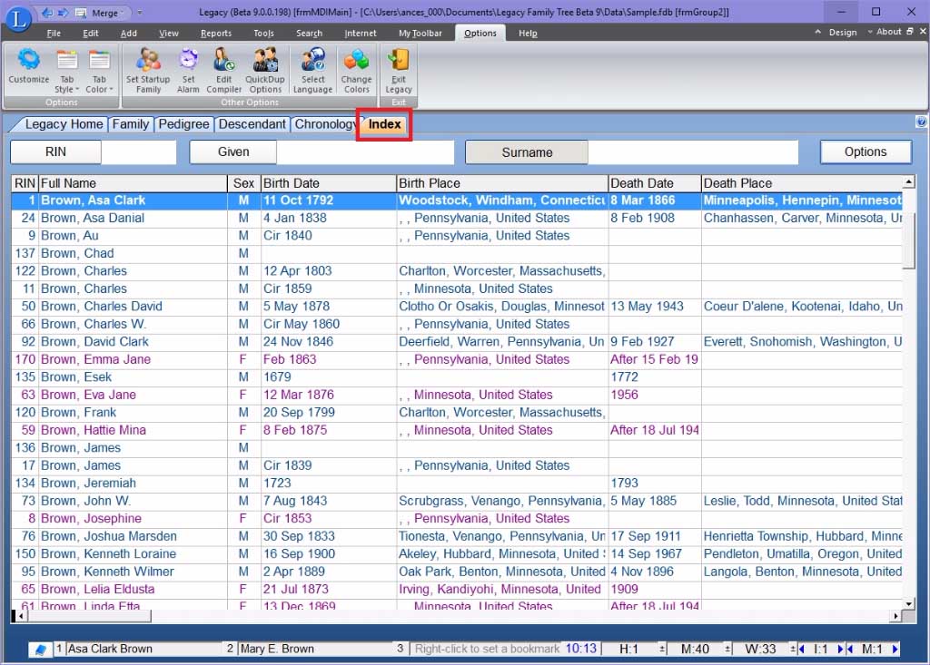Select the row Brown, Kenneth Wilmer
Image resolution: width=930 pixels, height=665 pixels.
point(457,572)
